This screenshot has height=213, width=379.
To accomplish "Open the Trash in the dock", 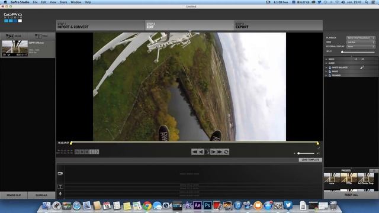I will [x=333, y=205].
